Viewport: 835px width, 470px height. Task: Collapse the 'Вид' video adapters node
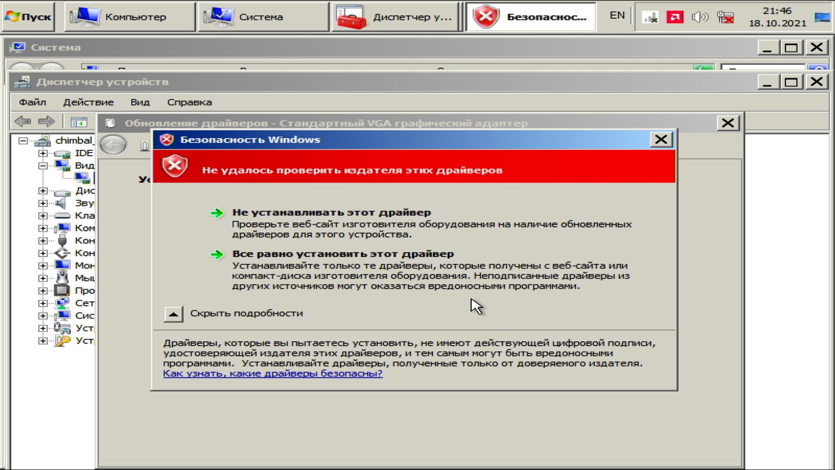click(43, 166)
